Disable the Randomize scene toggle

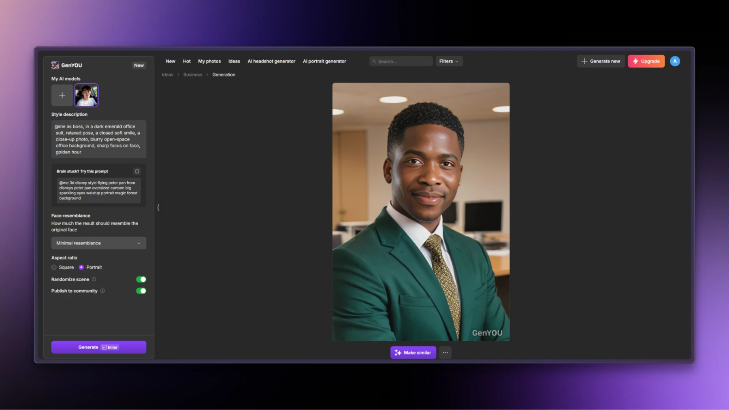click(x=141, y=279)
